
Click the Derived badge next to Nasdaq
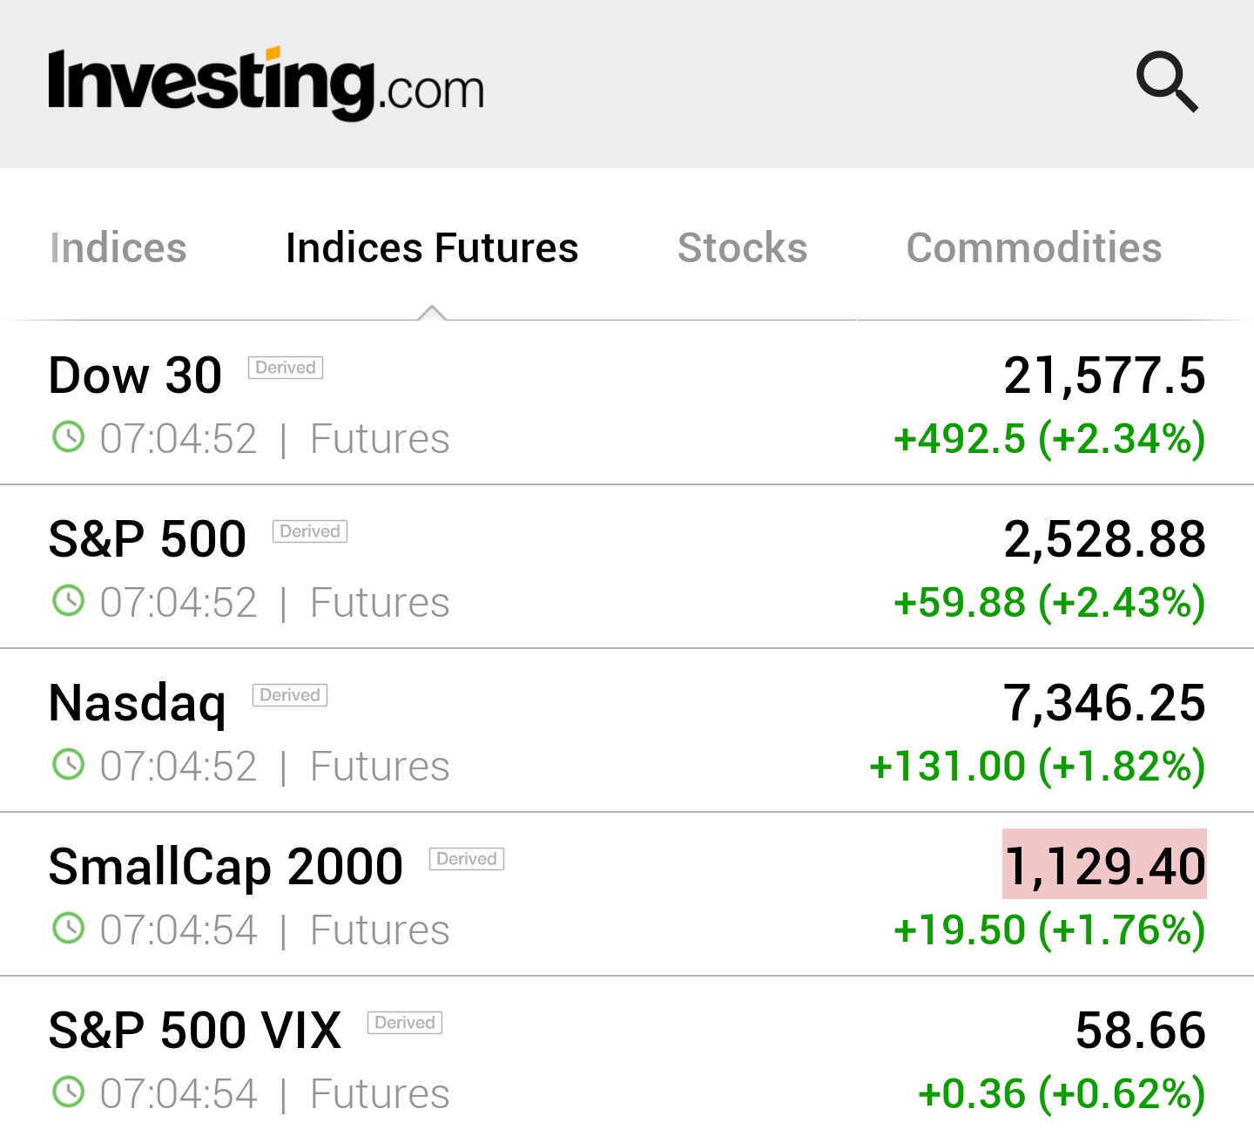[290, 695]
